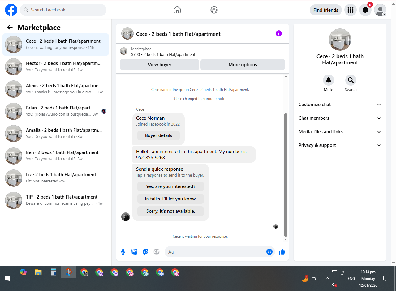This screenshot has width=396, height=291.
Task: Open the Windows notification center icon
Action: (386, 278)
